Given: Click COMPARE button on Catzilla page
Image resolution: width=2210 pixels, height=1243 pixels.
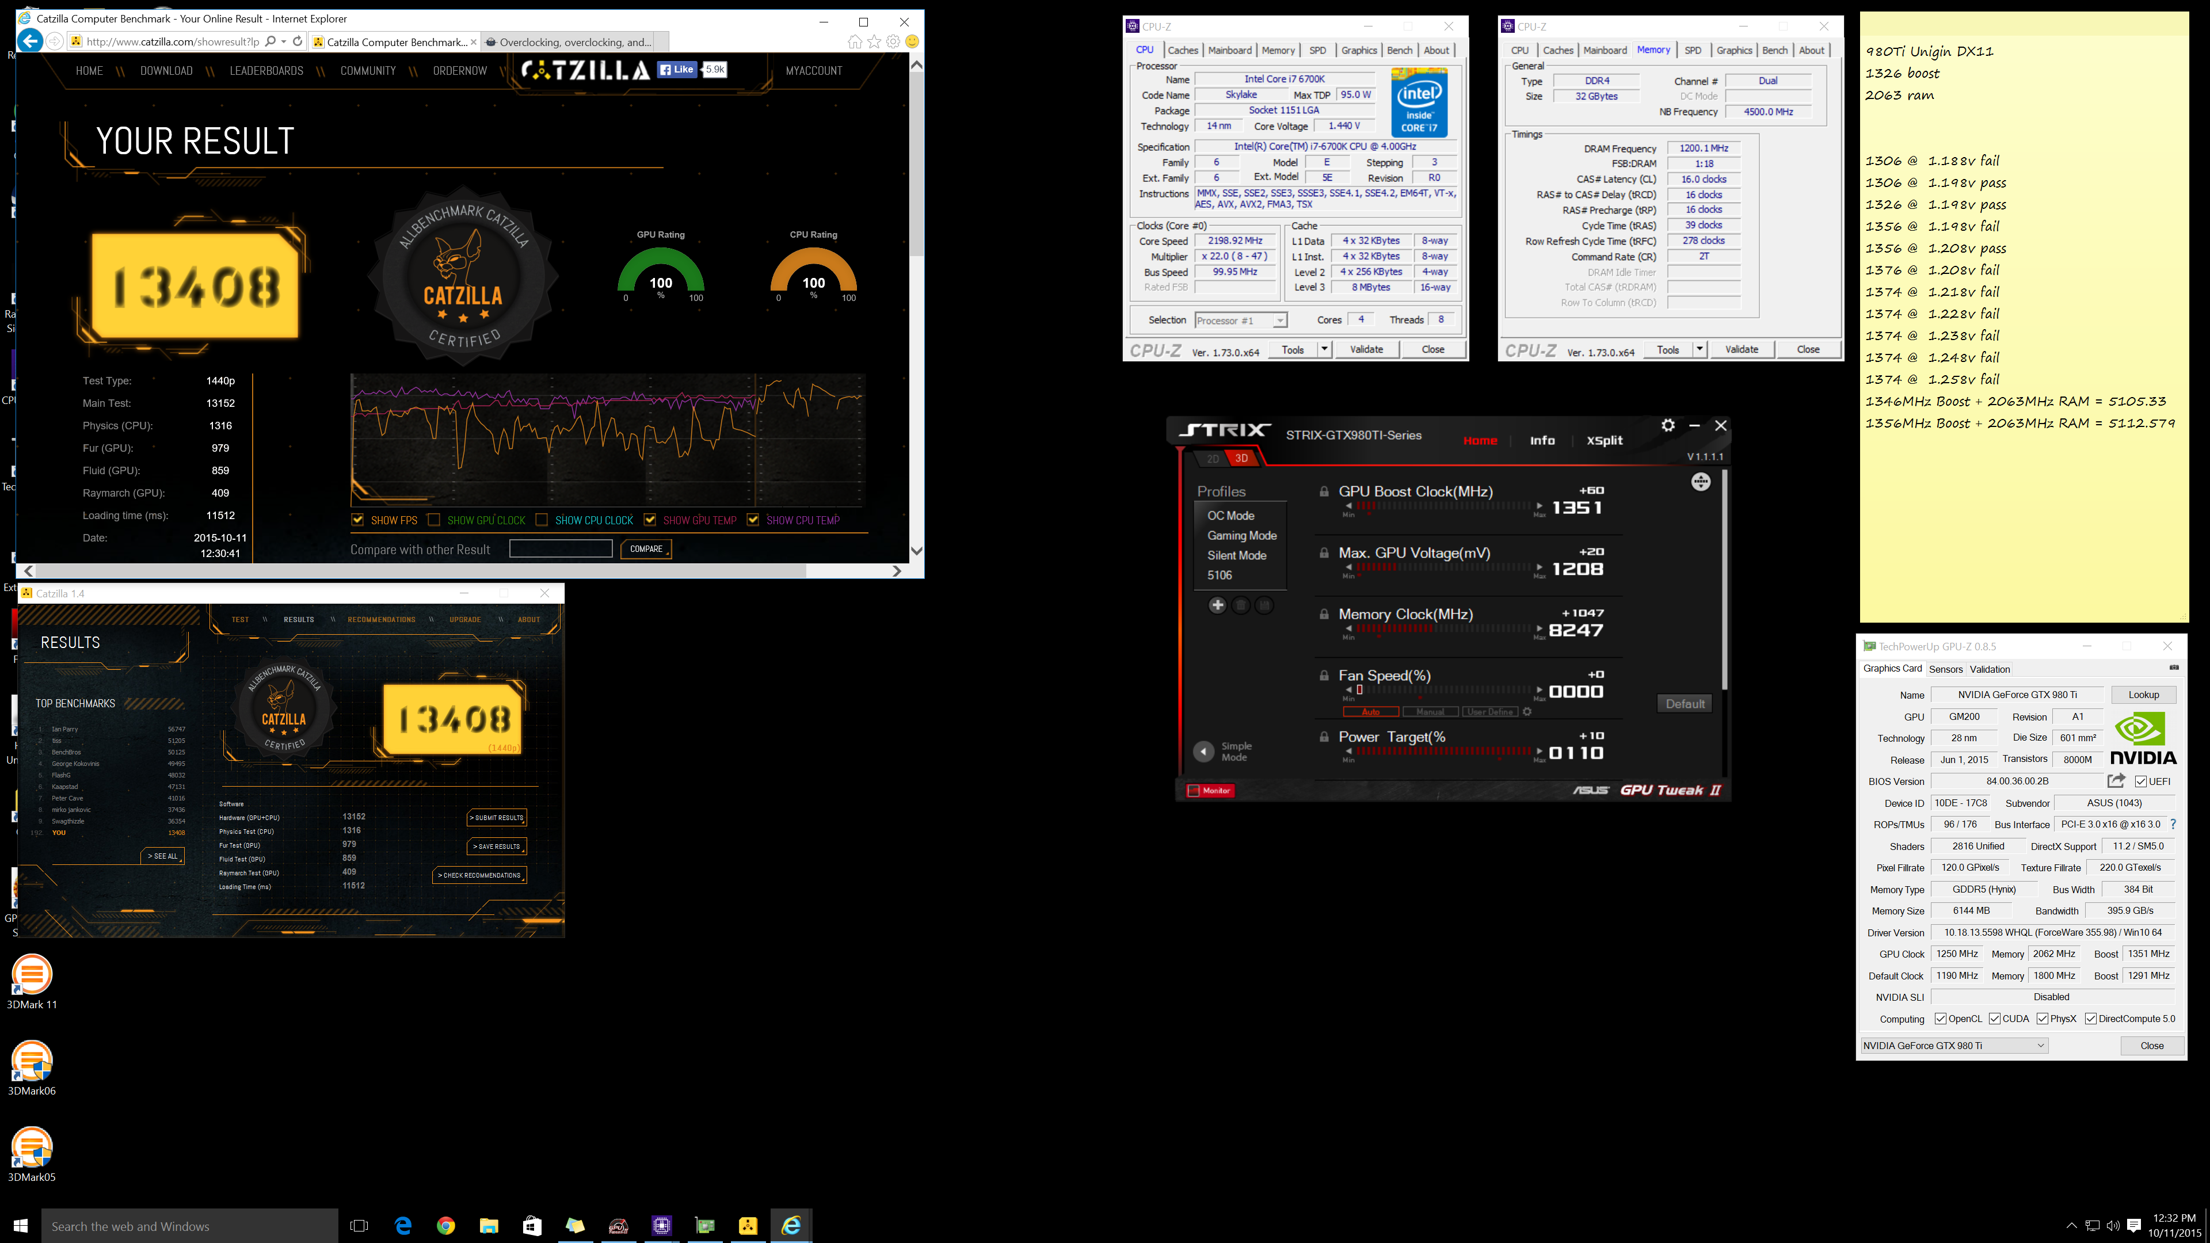Looking at the screenshot, I should (x=646, y=549).
